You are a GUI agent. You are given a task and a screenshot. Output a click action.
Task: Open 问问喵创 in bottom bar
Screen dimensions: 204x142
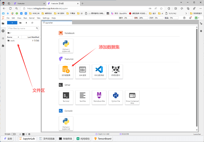83,139
